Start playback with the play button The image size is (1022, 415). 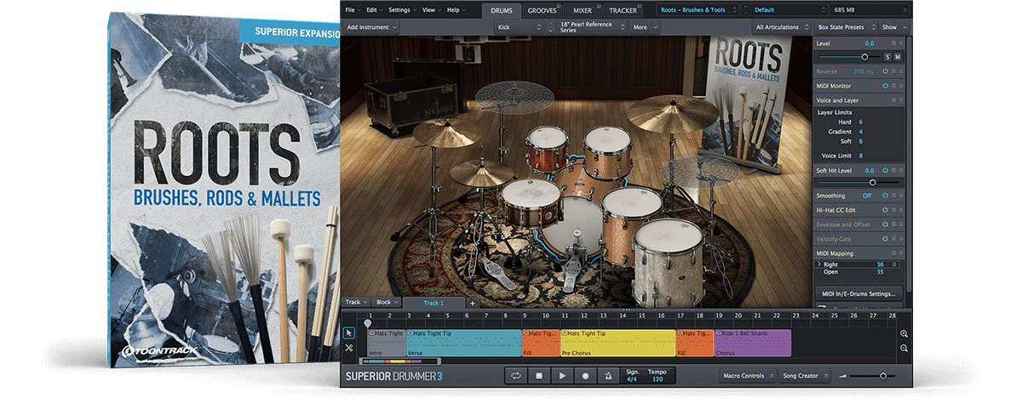561,375
